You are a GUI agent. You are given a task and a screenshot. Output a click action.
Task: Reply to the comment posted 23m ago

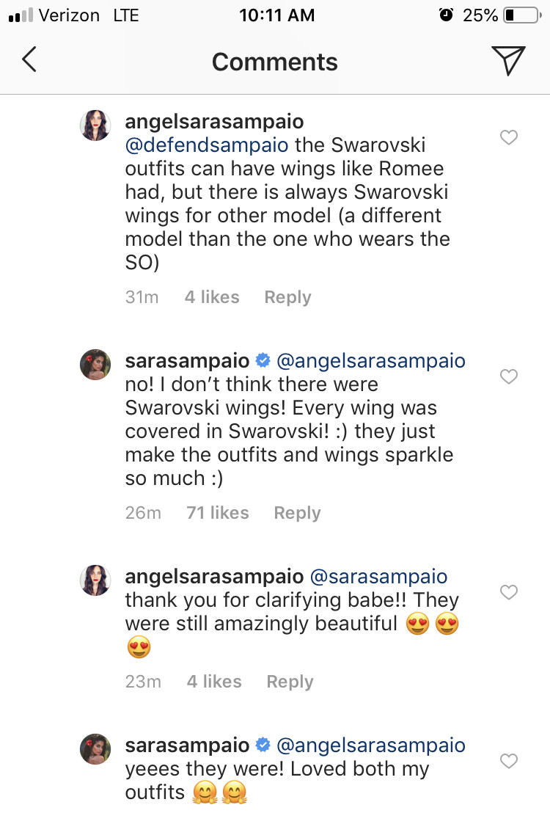[290, 682]
